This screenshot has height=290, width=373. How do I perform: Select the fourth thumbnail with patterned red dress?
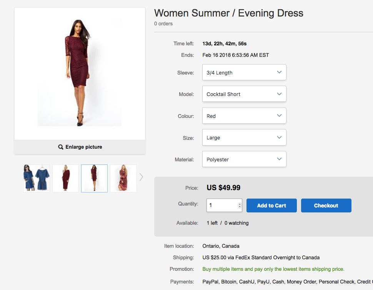[123, 178]
